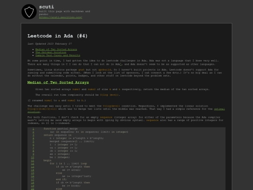Click the 'gprbuild' inline code word
The width and height of the screenshot is (253, 190).
[x=104, y=70]
